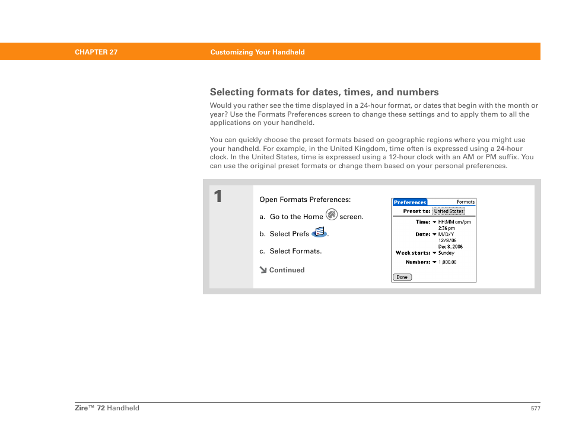Click the Prefs application icon
566x437 pixels.
tap(319, 232)
